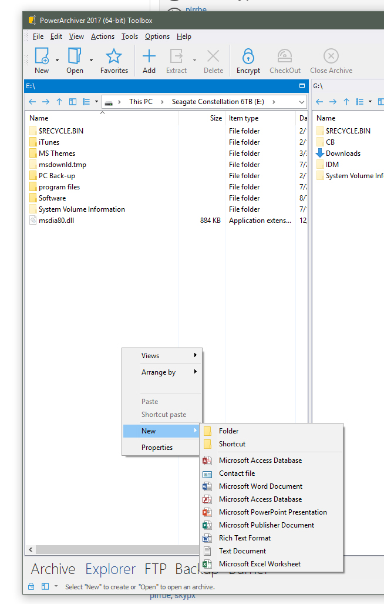Click the New archive toolbar icon

tap(42, 56)
